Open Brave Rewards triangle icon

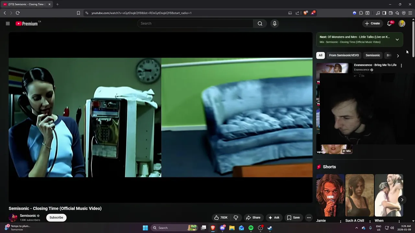(313, 13)
